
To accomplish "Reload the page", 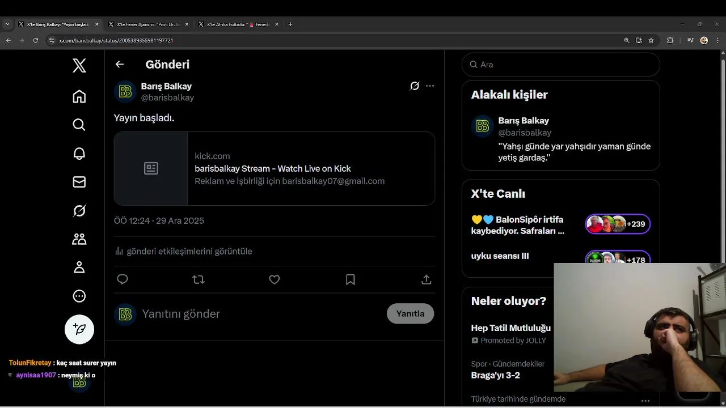I will point(35,40).
